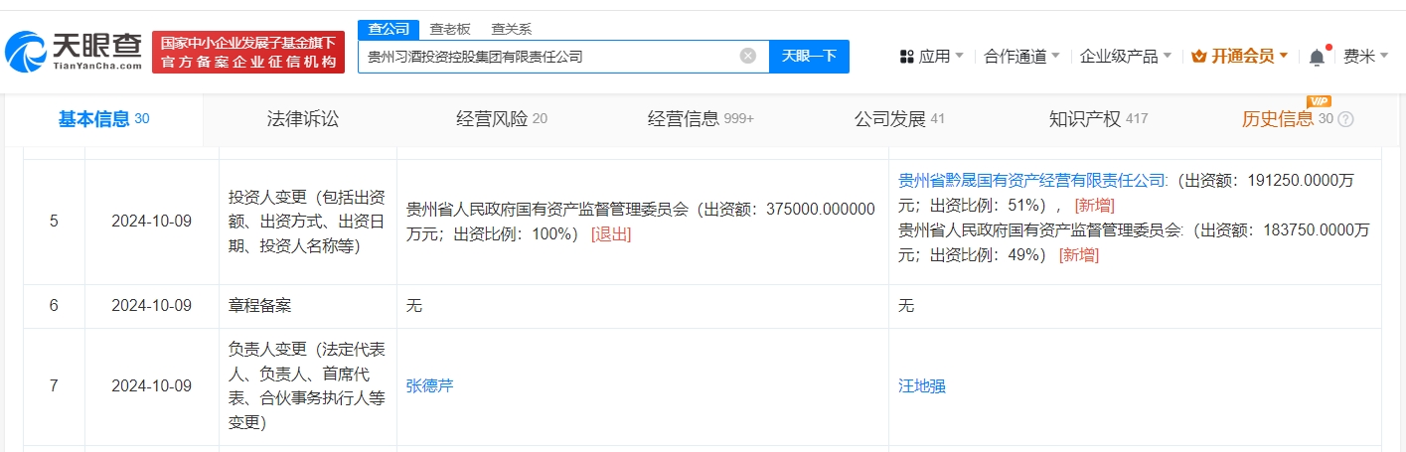The width and height of the screenshot is (1406, 452).
Task: Switch to the 查关系 search tab
Action: (x=512, y=29)
